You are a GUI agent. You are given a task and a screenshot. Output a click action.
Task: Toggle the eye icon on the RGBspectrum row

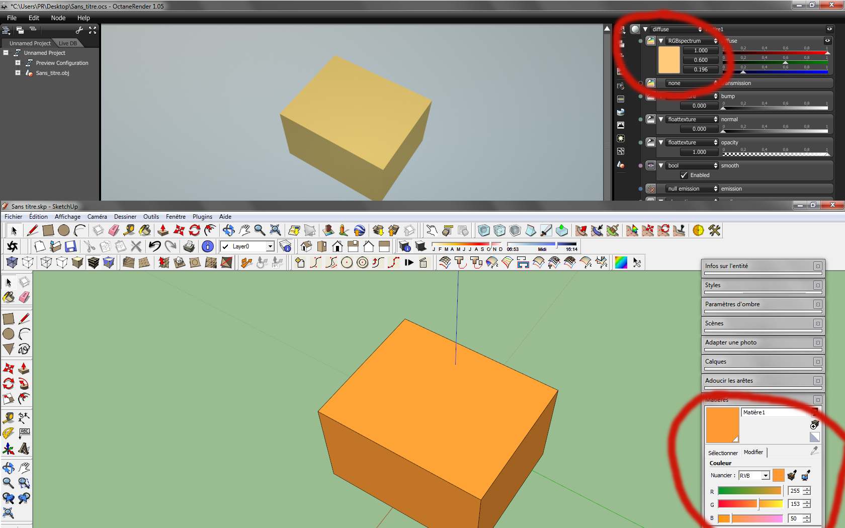[827, 41]
